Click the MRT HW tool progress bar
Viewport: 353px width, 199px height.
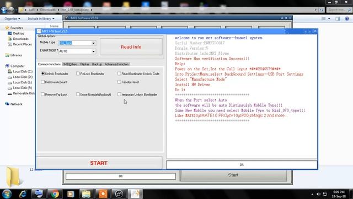[x=242, y=165]
